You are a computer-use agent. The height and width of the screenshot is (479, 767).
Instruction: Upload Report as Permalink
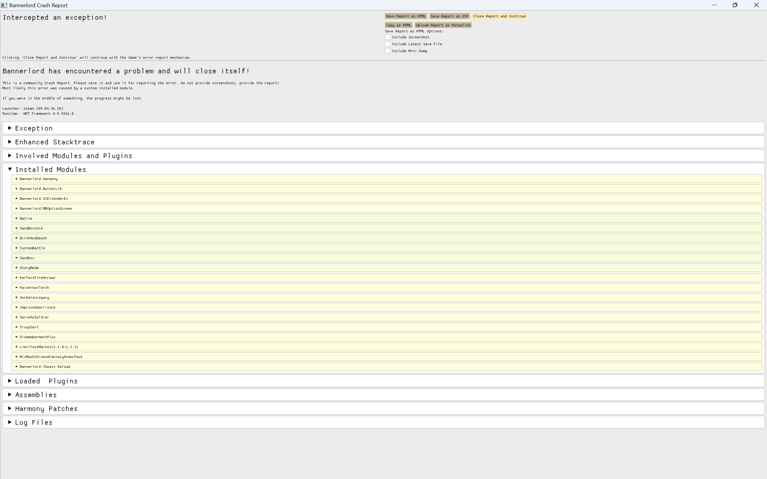click(x=443, y=25)
